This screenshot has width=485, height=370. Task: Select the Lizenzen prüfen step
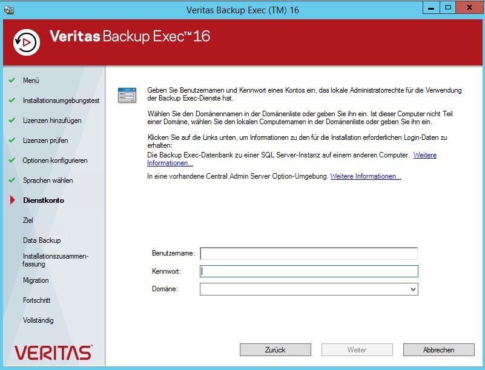pos(45,140)
